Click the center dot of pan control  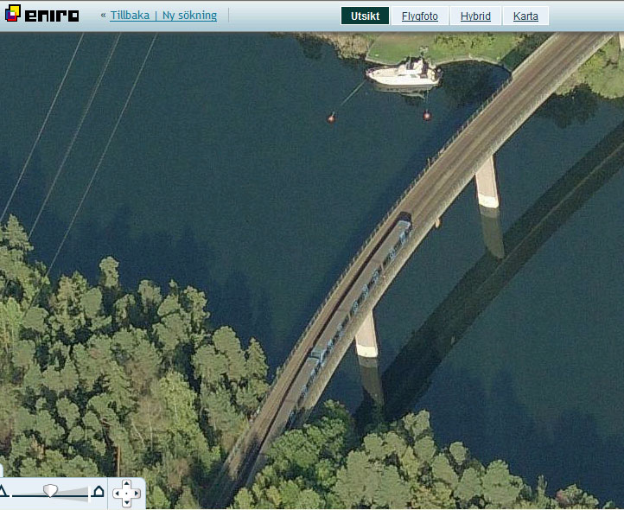(126, 494)
